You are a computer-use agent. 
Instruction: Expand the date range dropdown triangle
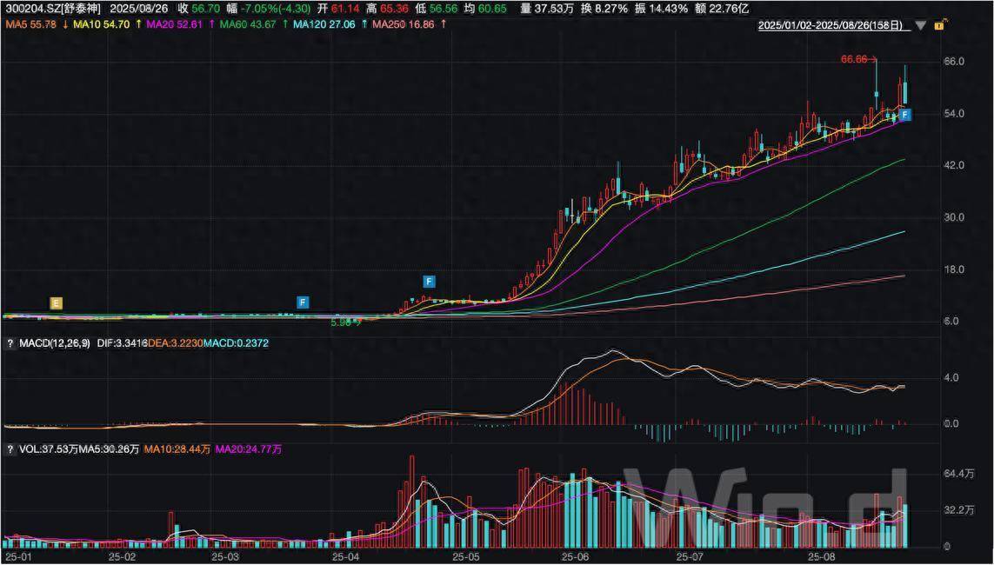point(920,26)
